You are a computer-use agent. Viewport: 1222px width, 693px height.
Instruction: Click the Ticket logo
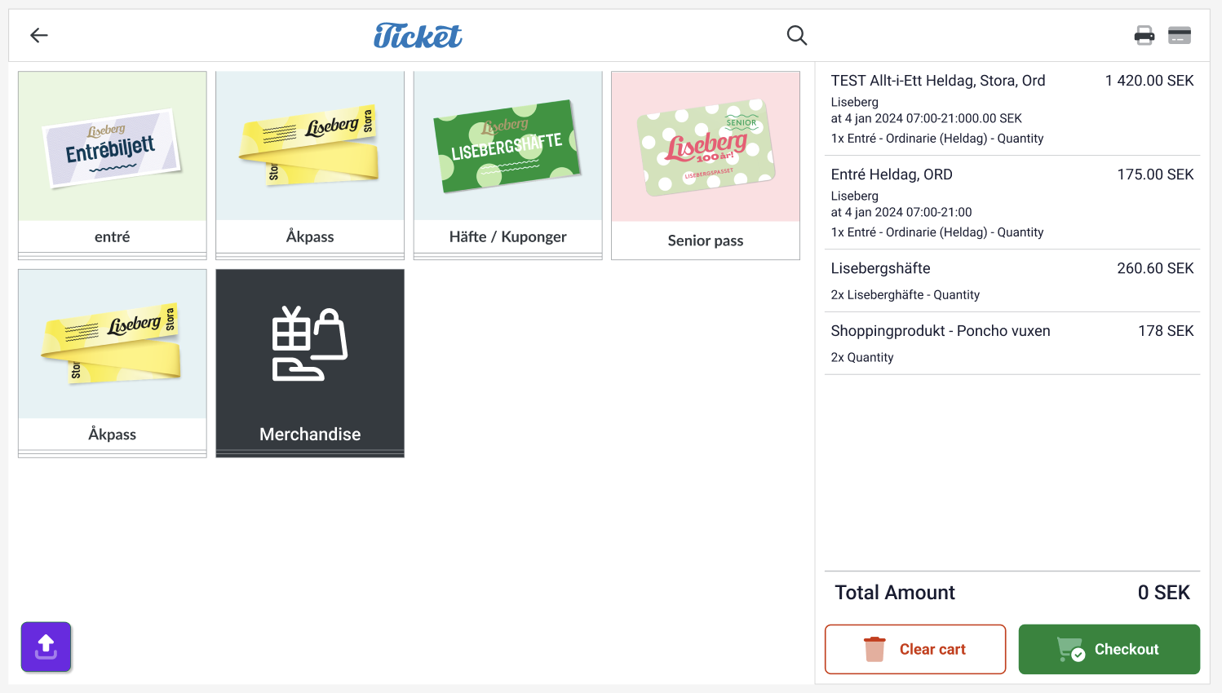[418, 36]
